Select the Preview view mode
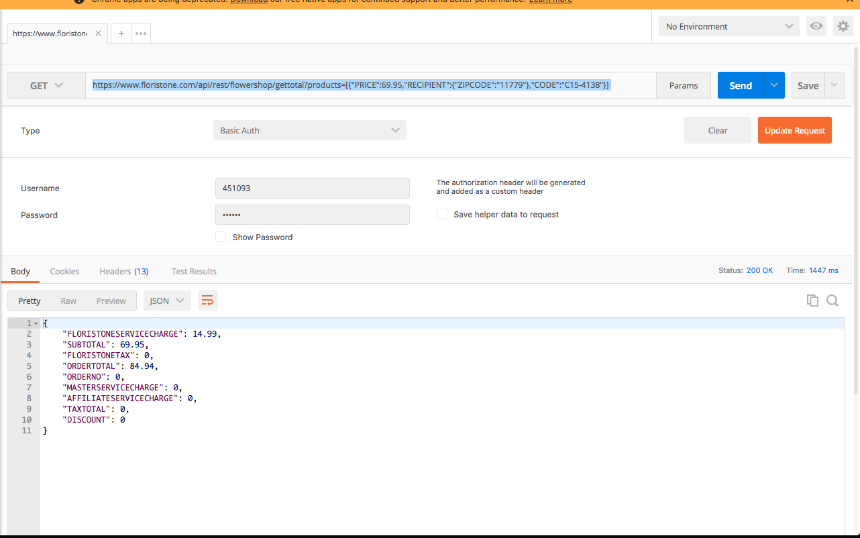The image size is (860, 538). 111,301
